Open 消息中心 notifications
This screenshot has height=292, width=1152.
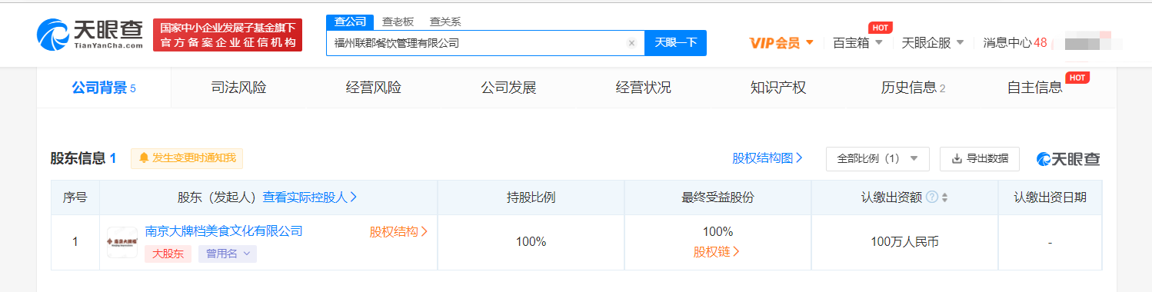1015,43
